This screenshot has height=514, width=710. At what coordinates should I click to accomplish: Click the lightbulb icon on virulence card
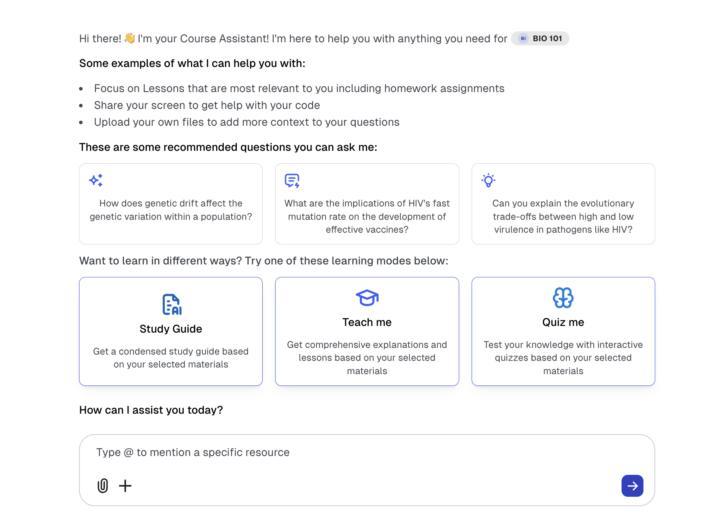(x=488, y=180)
